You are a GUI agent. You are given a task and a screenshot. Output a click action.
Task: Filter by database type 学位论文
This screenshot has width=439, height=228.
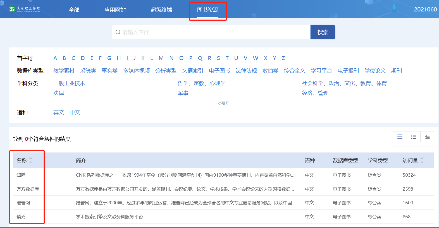point(375,71)
